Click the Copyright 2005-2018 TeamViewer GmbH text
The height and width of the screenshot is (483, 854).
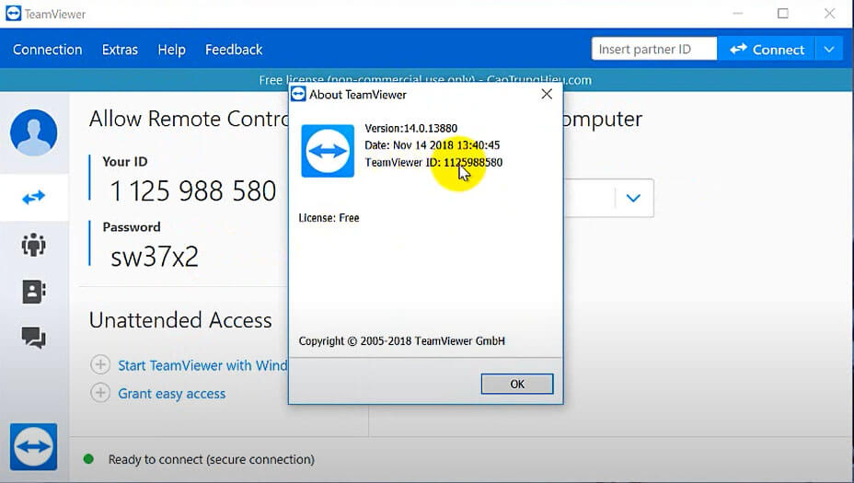pos(402,341)
